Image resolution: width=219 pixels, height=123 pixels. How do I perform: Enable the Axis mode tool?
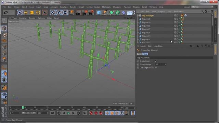pos(4,67)
